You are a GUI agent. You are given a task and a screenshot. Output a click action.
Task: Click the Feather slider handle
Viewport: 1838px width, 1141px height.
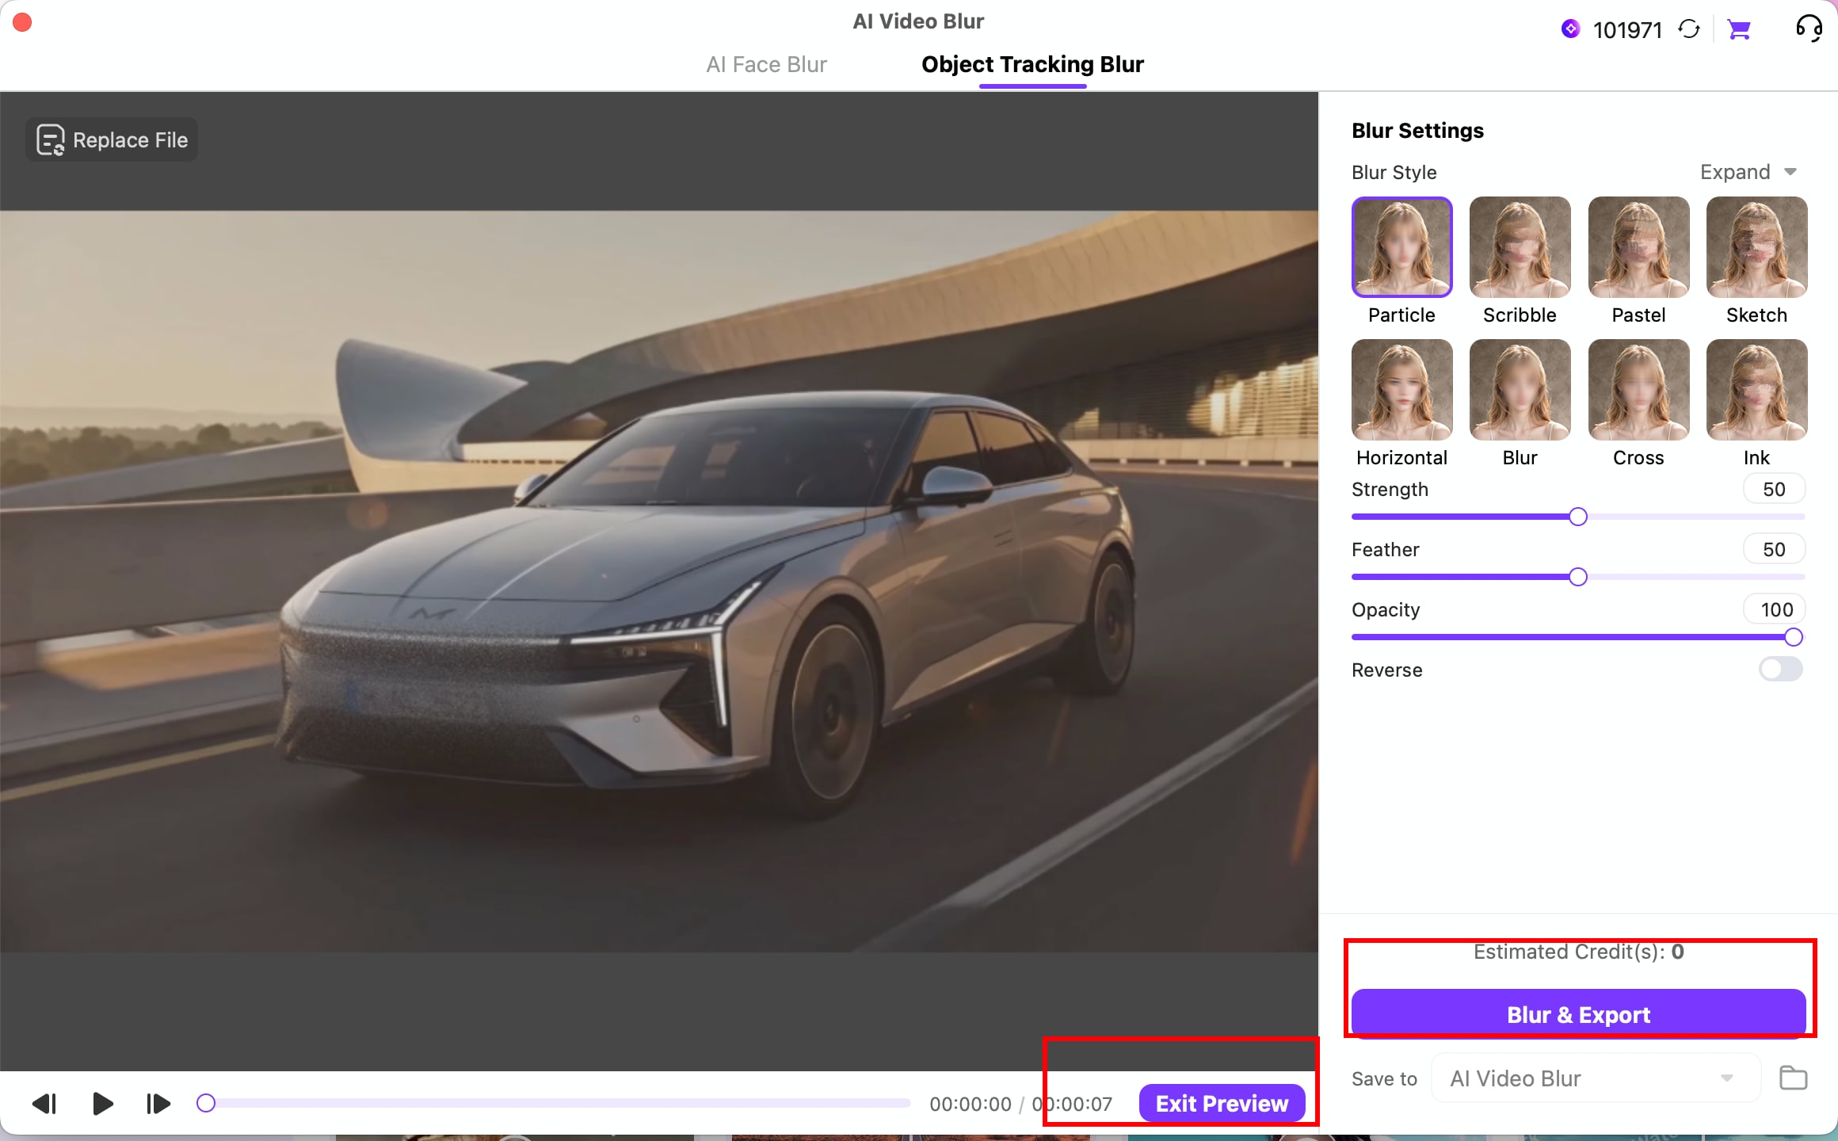tap(1578, 577)
